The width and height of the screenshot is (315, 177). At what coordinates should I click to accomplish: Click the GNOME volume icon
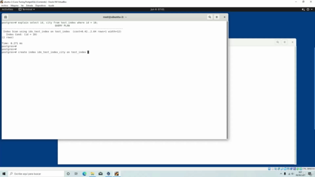(x=303, y=9)
